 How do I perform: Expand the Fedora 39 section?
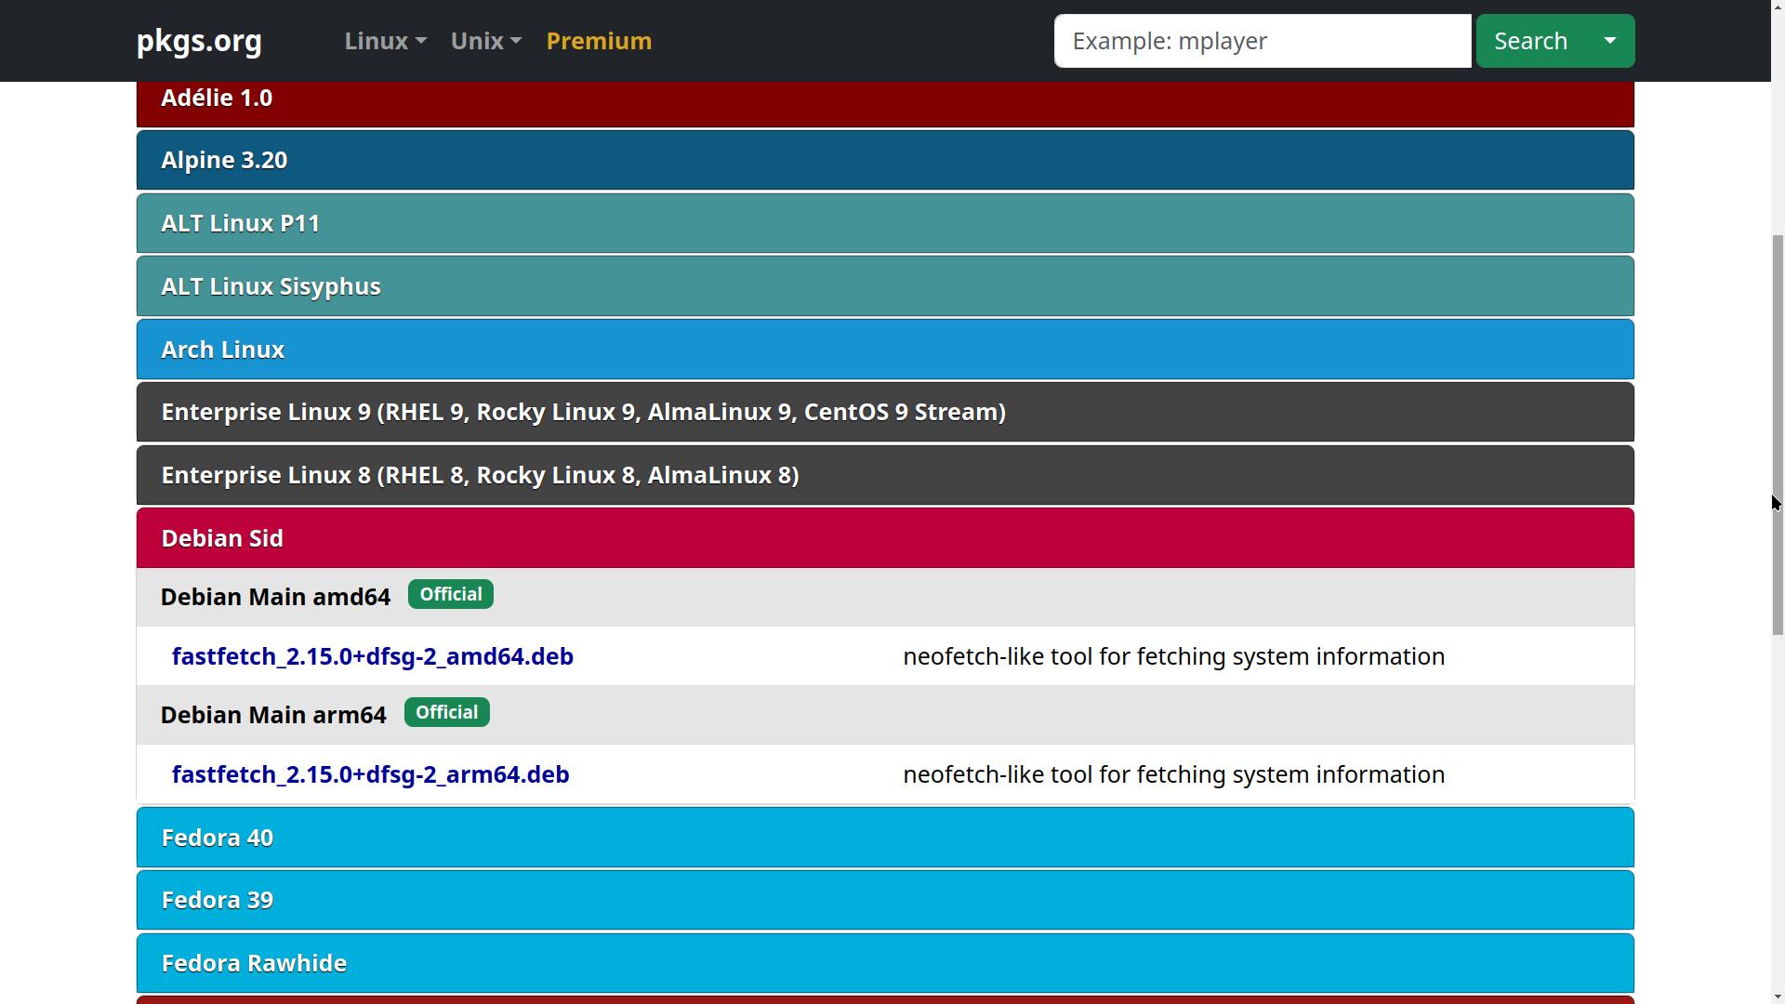coord(885,900)
